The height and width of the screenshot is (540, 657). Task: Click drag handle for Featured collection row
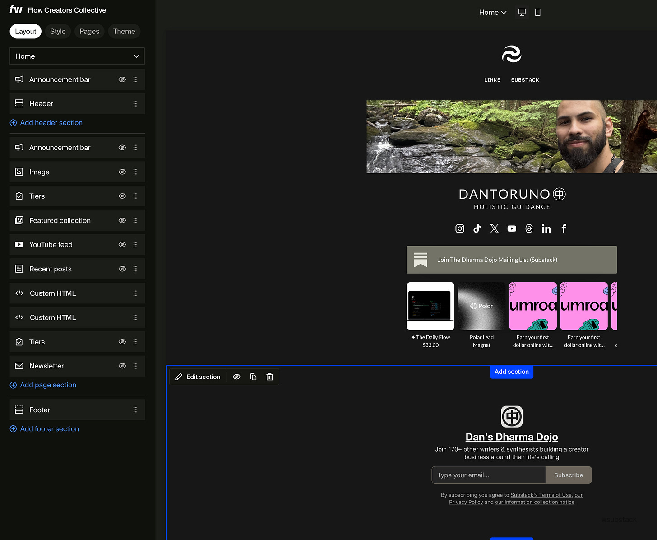(x=135, y=220)
